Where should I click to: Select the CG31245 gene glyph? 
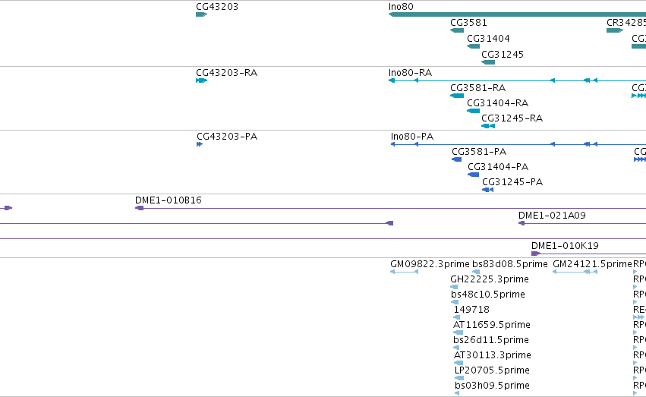click(488, 62)
